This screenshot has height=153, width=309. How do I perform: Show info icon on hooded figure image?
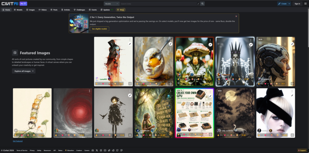click(x=130, y=84)
